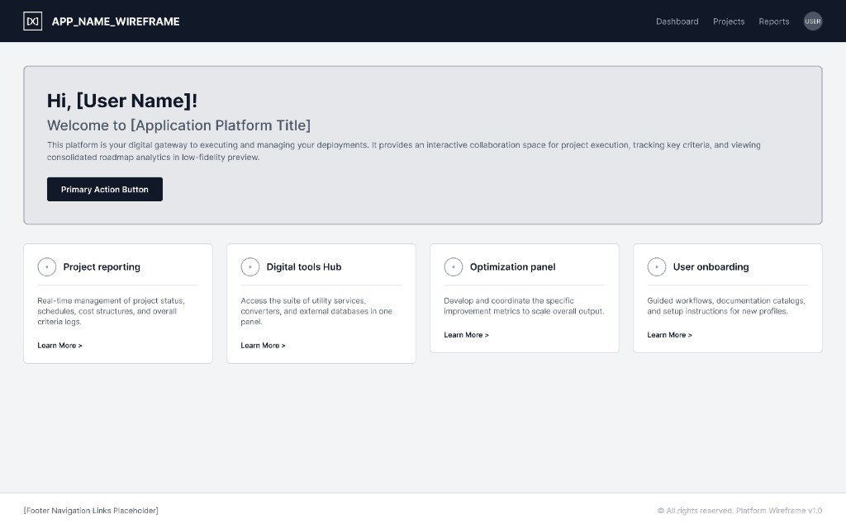
Task: Open Learn More under User onboarding
Action: coord(669,335)
